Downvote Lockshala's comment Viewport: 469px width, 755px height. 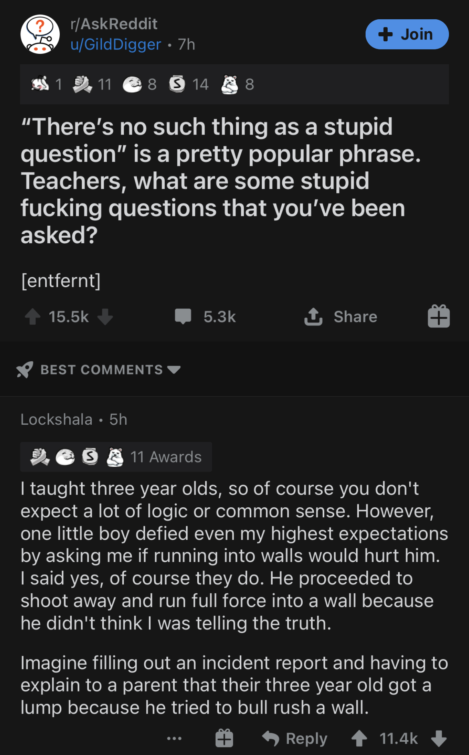pyautogui.click(x=439, y=738)
